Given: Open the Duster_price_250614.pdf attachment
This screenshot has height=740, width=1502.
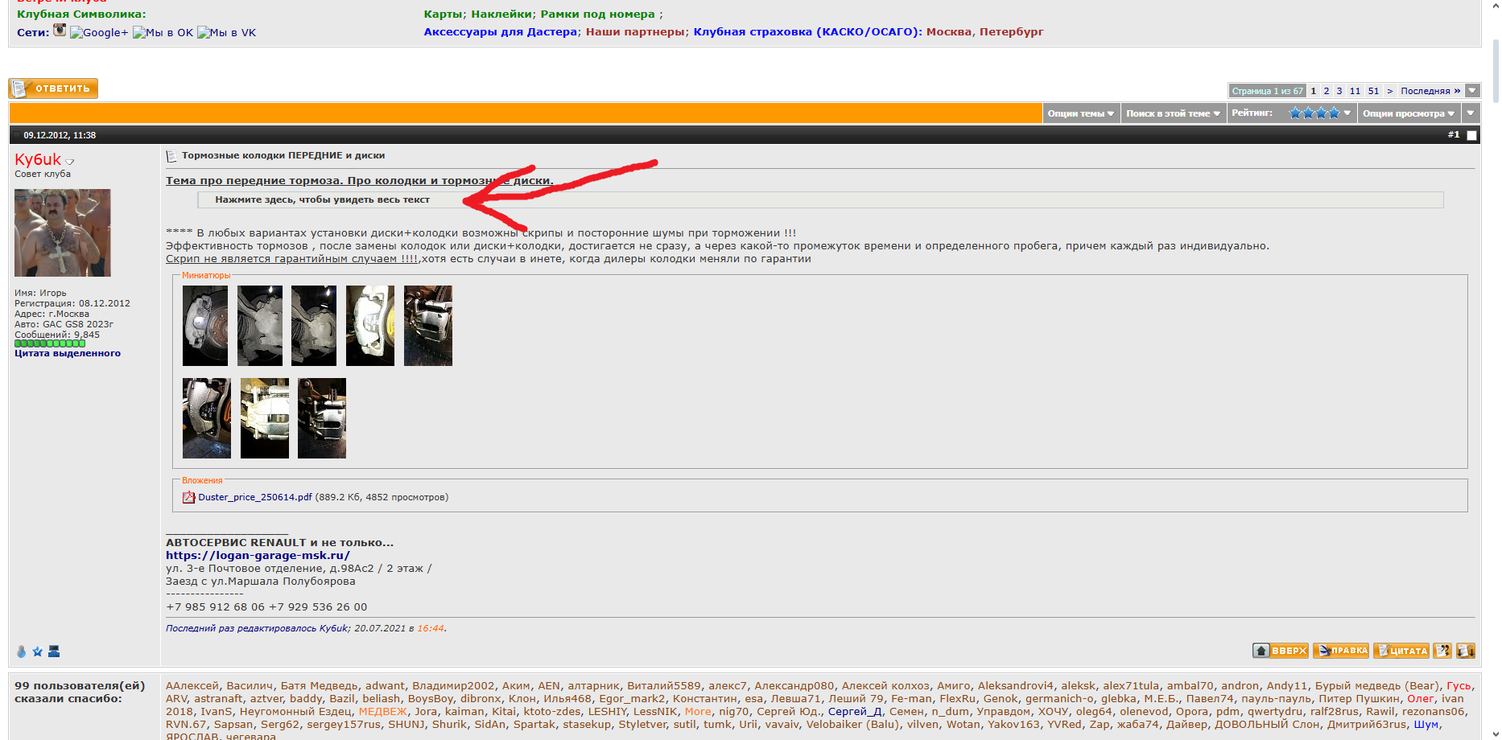Looking at the screenshot, I should 254,497.
